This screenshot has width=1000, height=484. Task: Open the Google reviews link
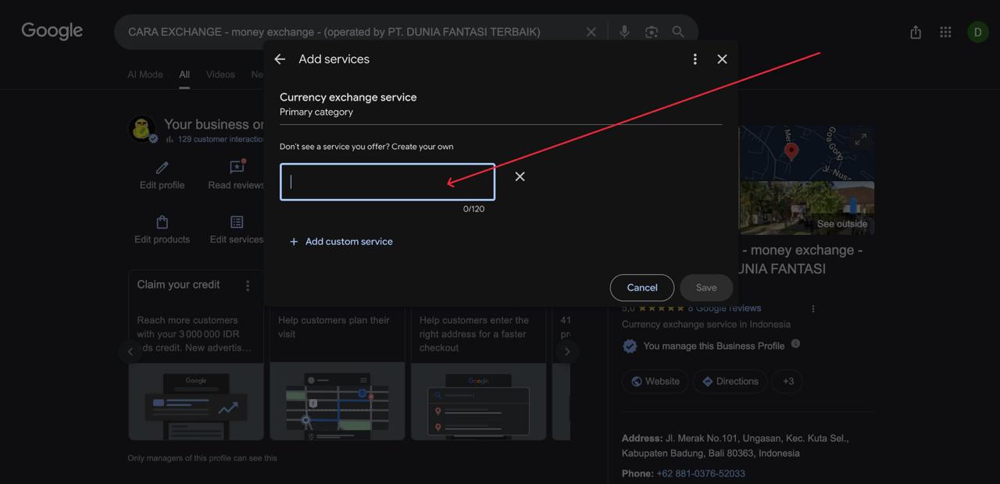[x=724, y=308]
